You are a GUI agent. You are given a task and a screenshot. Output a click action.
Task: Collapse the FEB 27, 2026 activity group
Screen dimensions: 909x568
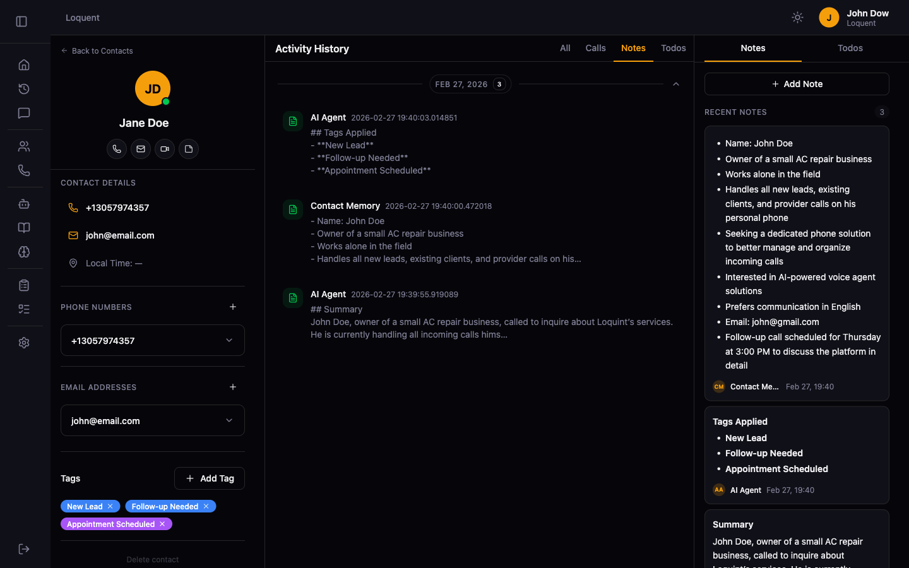676,83
